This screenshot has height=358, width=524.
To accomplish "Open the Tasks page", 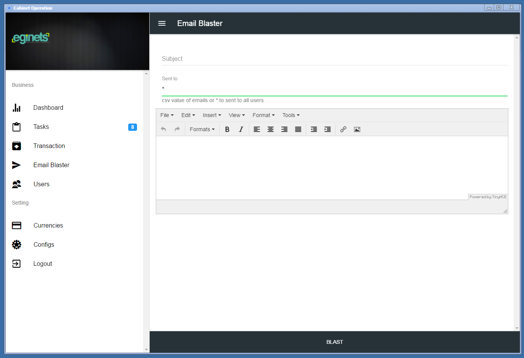I will click(x=41, y=127).
